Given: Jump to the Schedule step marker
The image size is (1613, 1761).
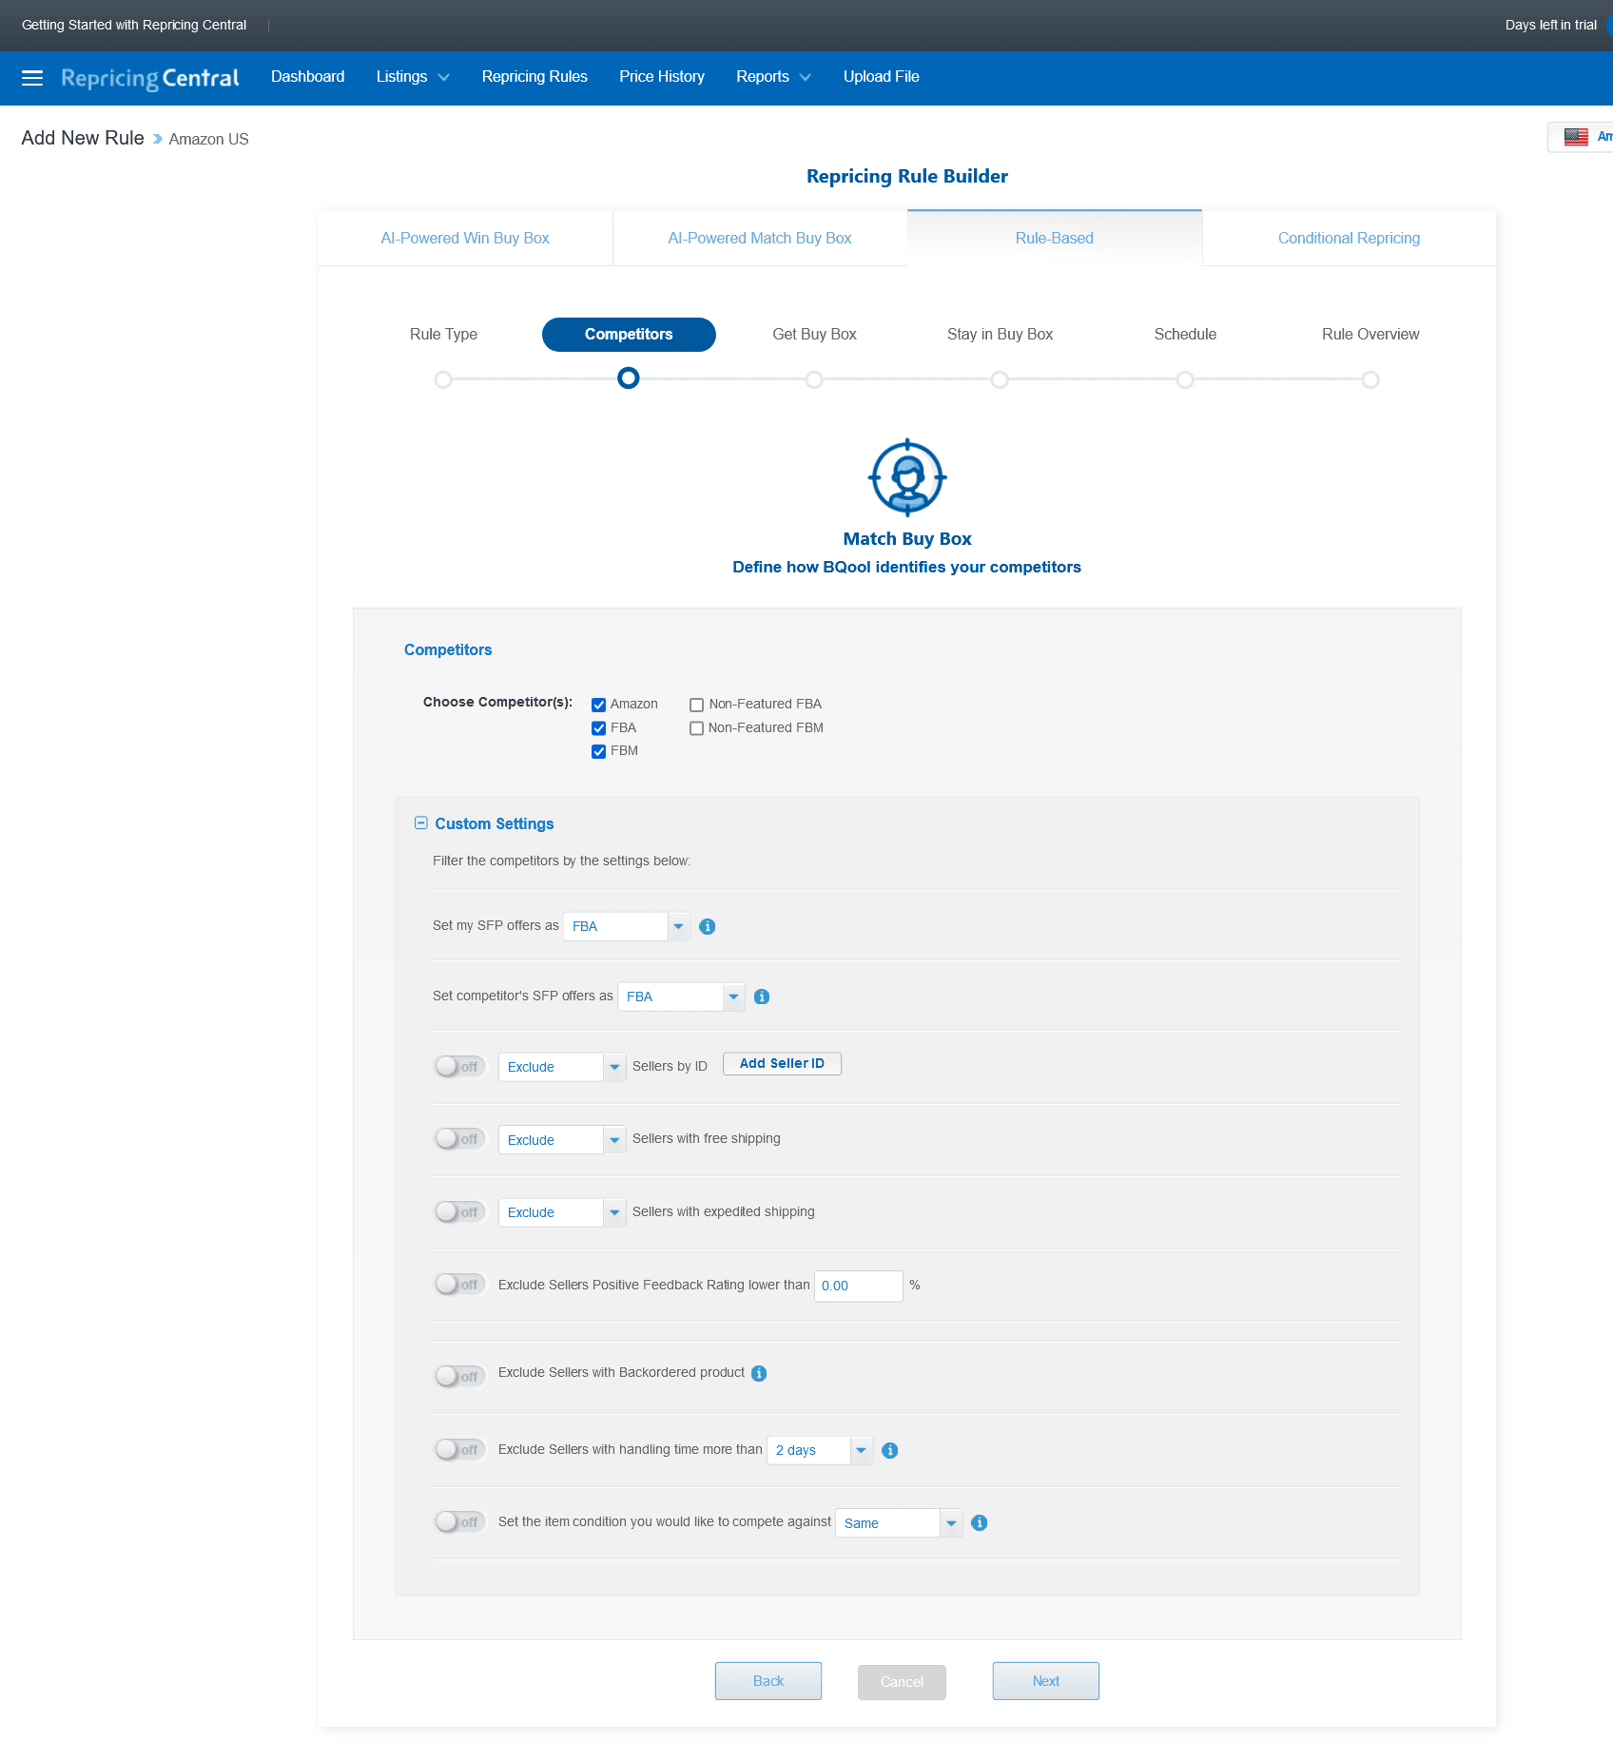Looking at the screenshot, I should [x=1184, y=380].
